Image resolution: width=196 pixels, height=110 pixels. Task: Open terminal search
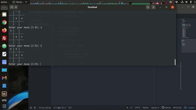(148, 7)
